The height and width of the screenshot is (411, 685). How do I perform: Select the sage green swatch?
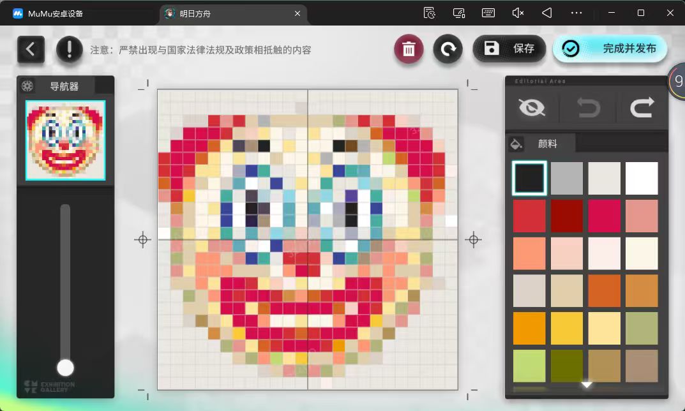(642, 329)
